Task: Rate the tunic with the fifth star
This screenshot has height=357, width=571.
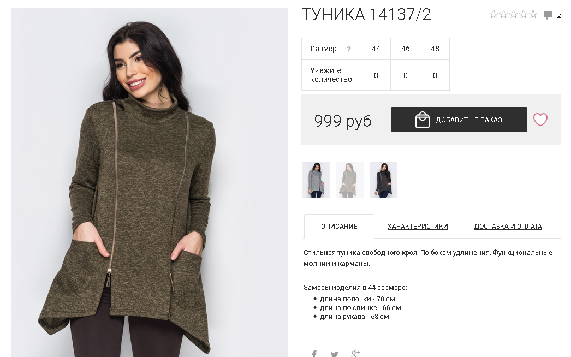Action: (533, 14)
